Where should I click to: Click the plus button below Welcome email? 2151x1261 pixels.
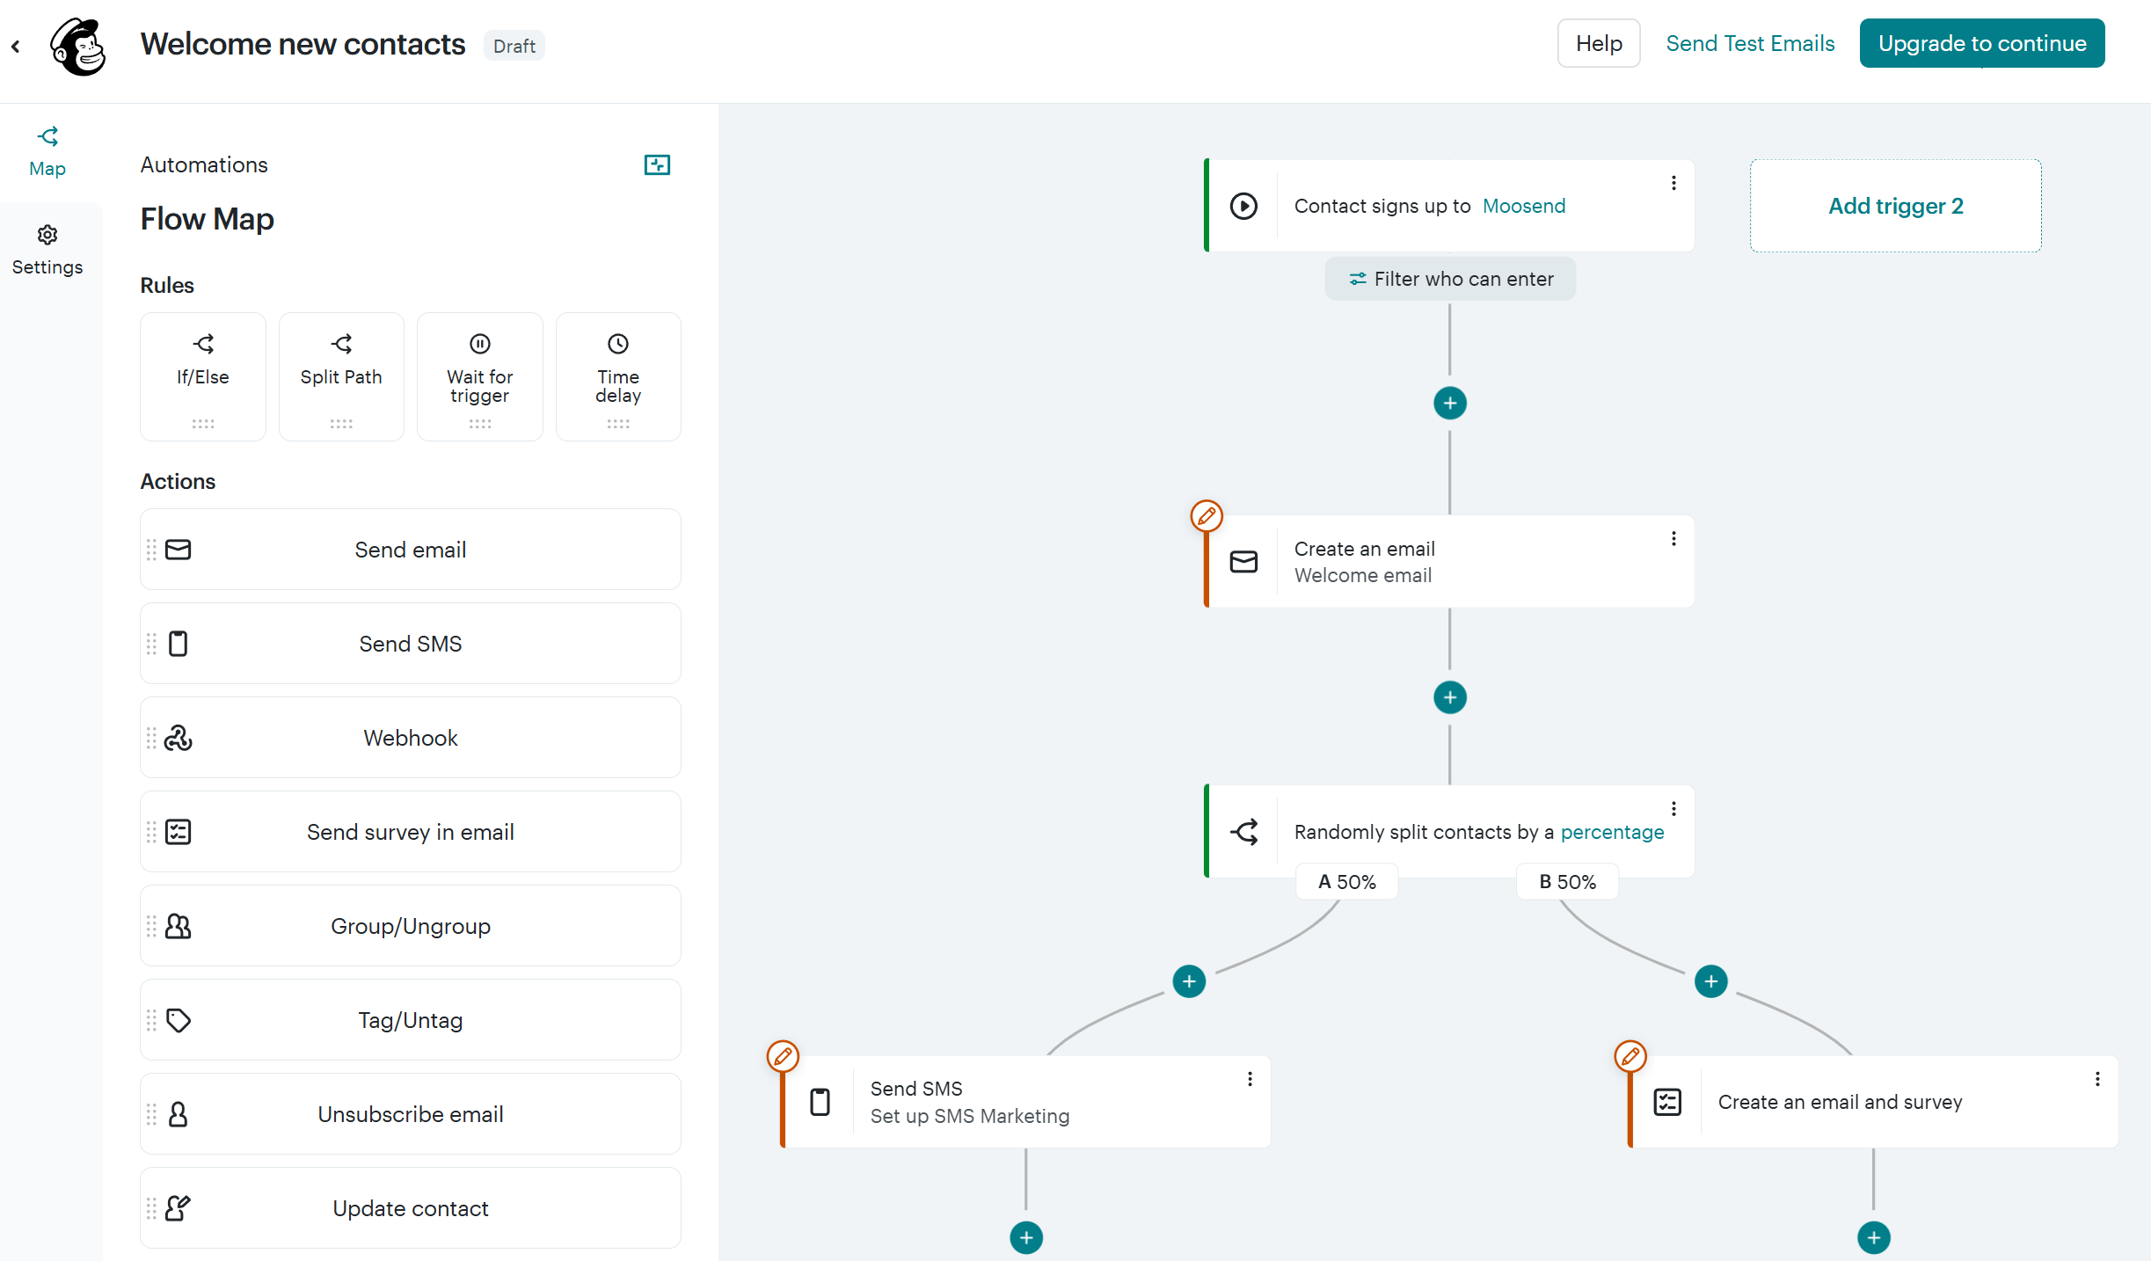[1449, 697]
